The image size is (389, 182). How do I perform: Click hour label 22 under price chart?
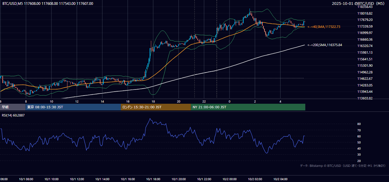click(204, 101)
